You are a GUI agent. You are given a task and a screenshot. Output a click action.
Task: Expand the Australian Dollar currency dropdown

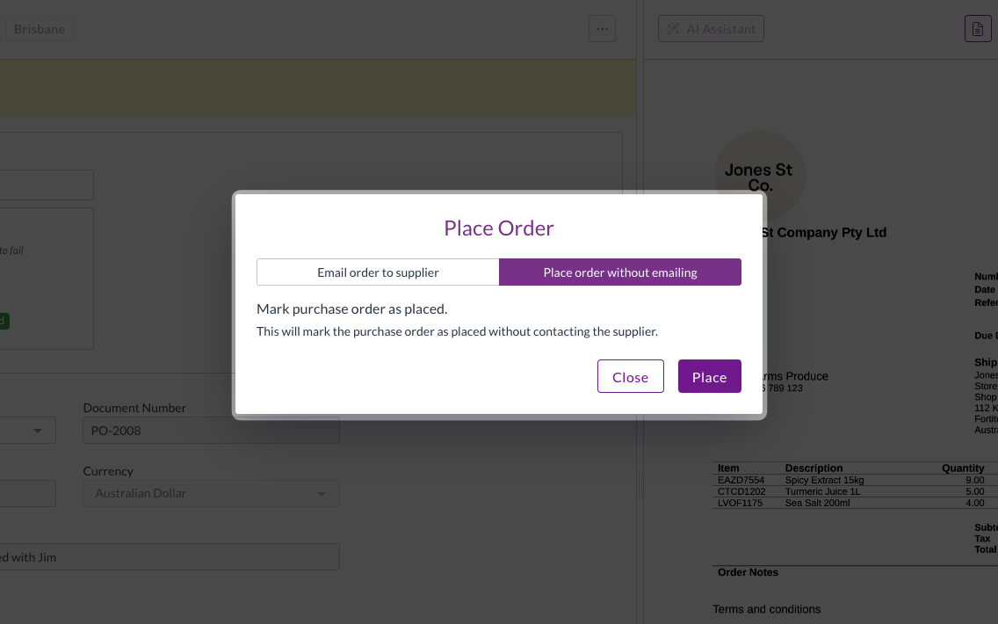pyautogui.click(x=212, y=493)
